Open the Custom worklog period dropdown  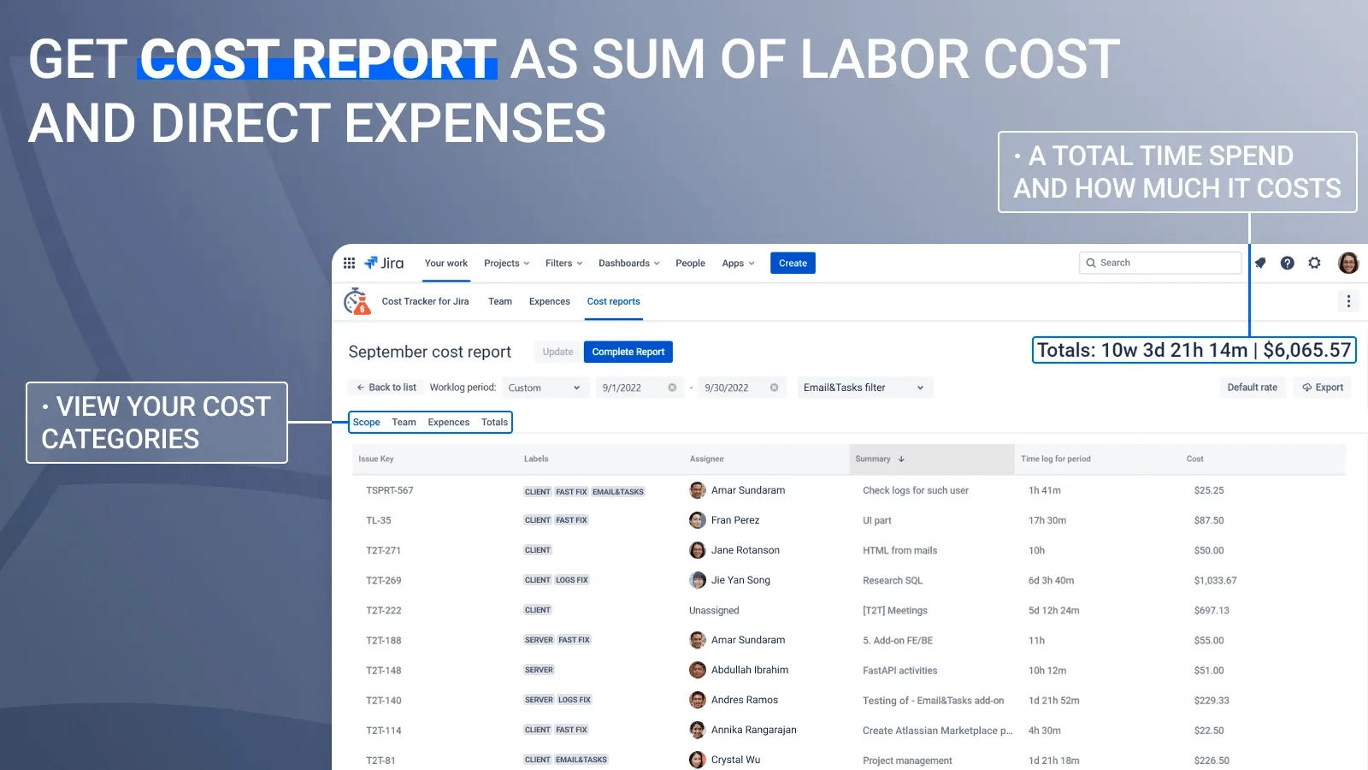(545, 388)
